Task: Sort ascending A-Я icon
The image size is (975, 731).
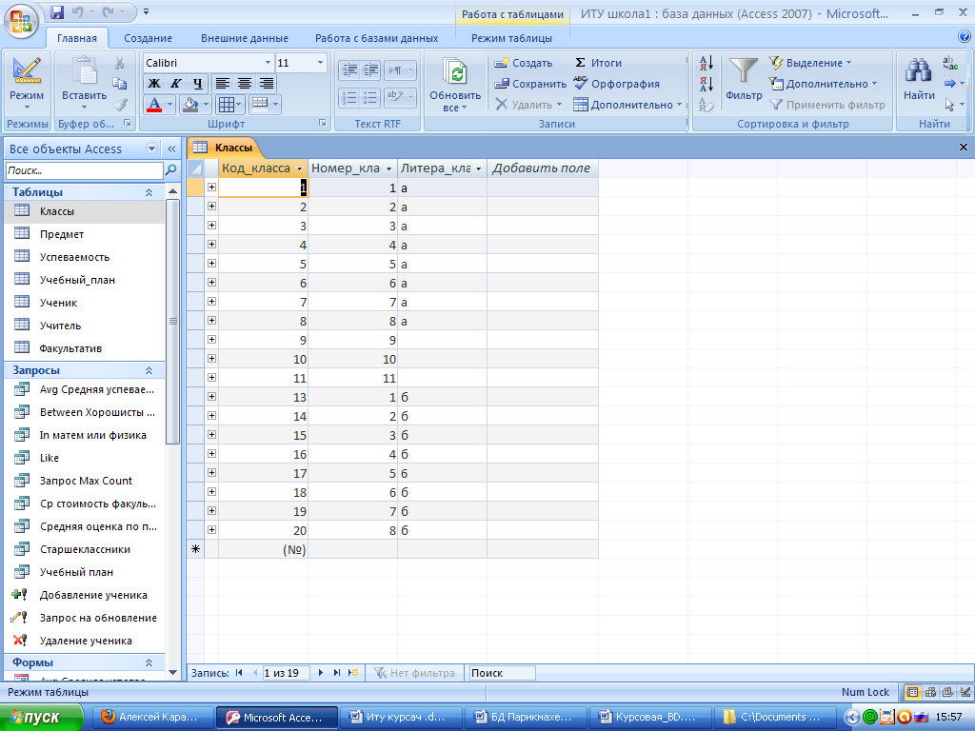Action: [x=706, y=63]
